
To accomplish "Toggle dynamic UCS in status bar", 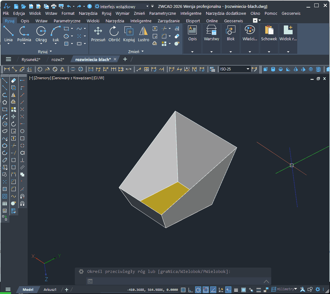I will 221,290.
